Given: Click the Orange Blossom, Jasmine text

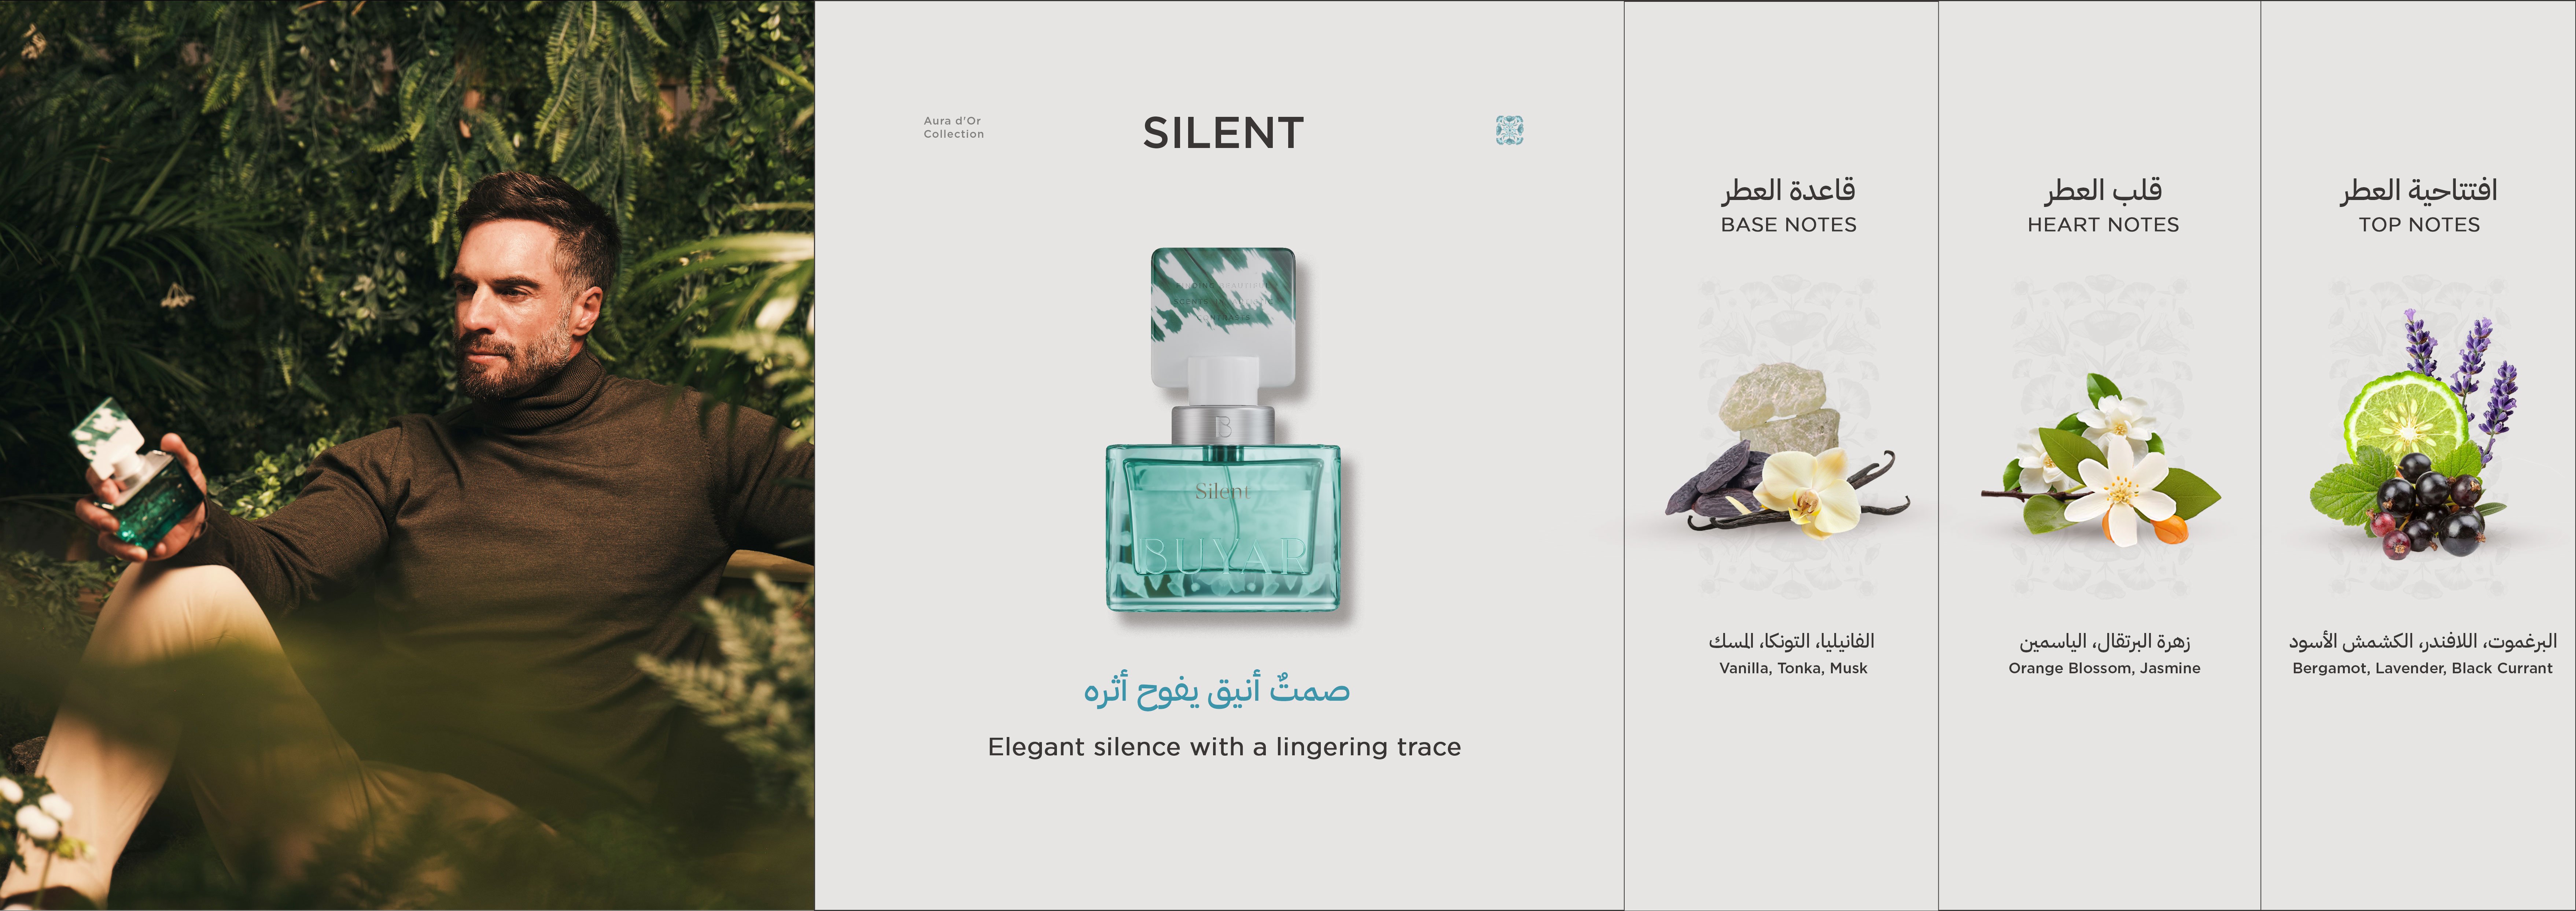Looking at the screenshot, I should pos(2104,668).
